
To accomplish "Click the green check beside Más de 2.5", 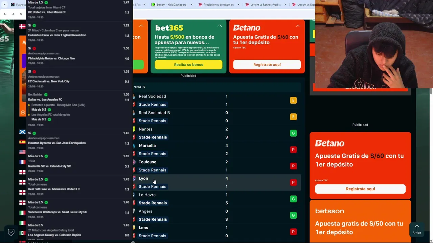I will [x=46, y=156].
